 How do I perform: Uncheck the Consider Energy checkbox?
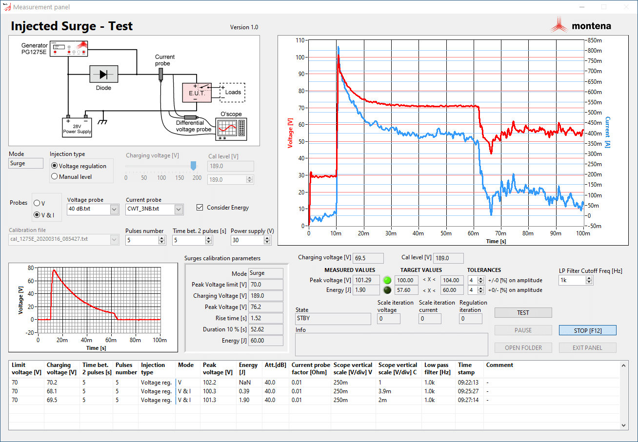tap(199, 207)
